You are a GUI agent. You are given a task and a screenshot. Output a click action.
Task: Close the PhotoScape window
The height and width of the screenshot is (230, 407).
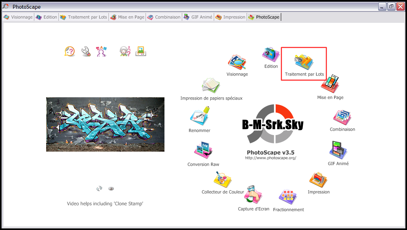(401, 7)
